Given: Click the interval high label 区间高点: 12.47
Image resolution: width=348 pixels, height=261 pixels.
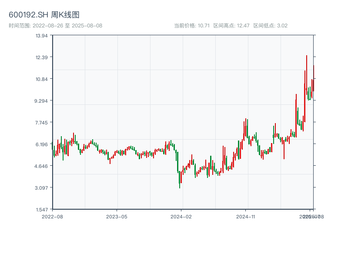Looking at the screenshot, I should (x=231, y=26).
